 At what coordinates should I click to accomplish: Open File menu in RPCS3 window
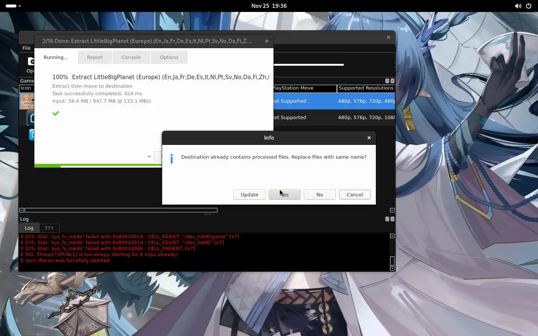coord(27,48)
